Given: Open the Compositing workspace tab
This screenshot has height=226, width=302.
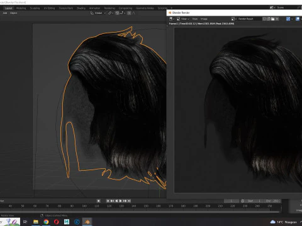Looking at the screenshot, I should pyautogui.click(x=125, y=8).
